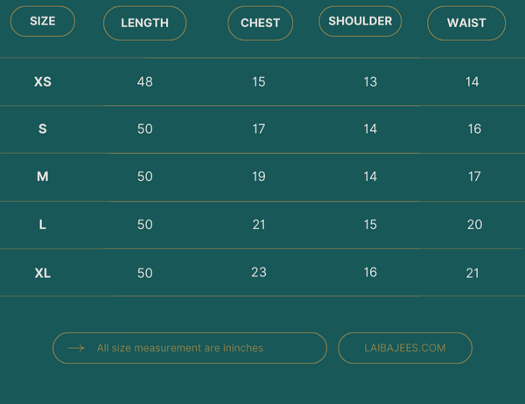Open the LAIBAJEES.COM link
The image size is (525, 404).
pos(405,348)
